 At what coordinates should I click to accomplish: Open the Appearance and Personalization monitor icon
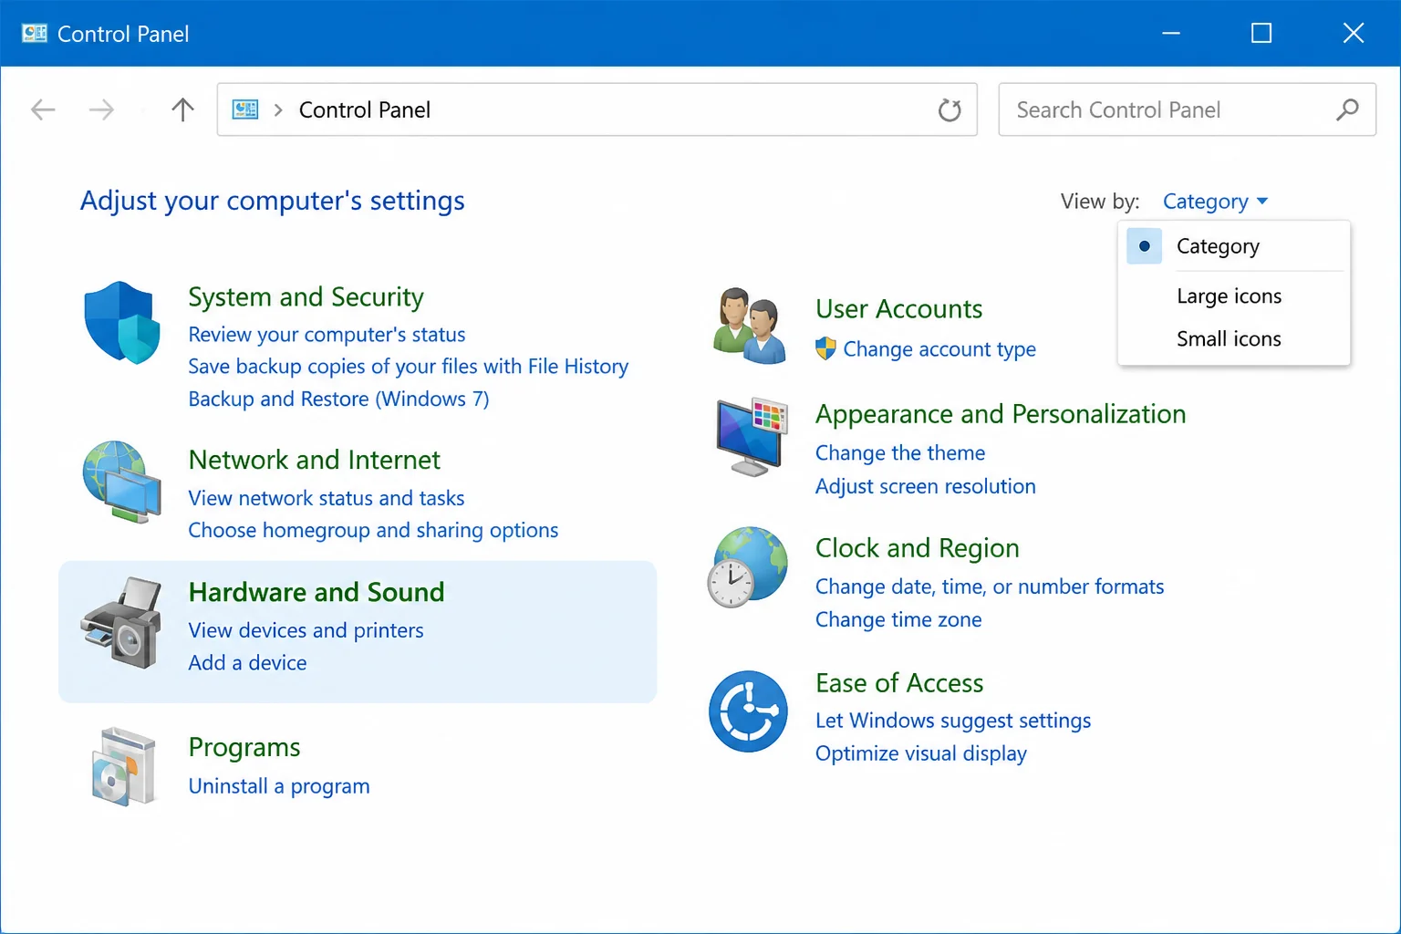(752, 436)
